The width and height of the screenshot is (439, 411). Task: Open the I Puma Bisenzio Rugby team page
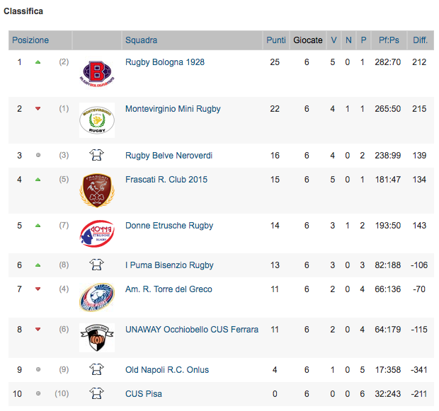(169, 265)
